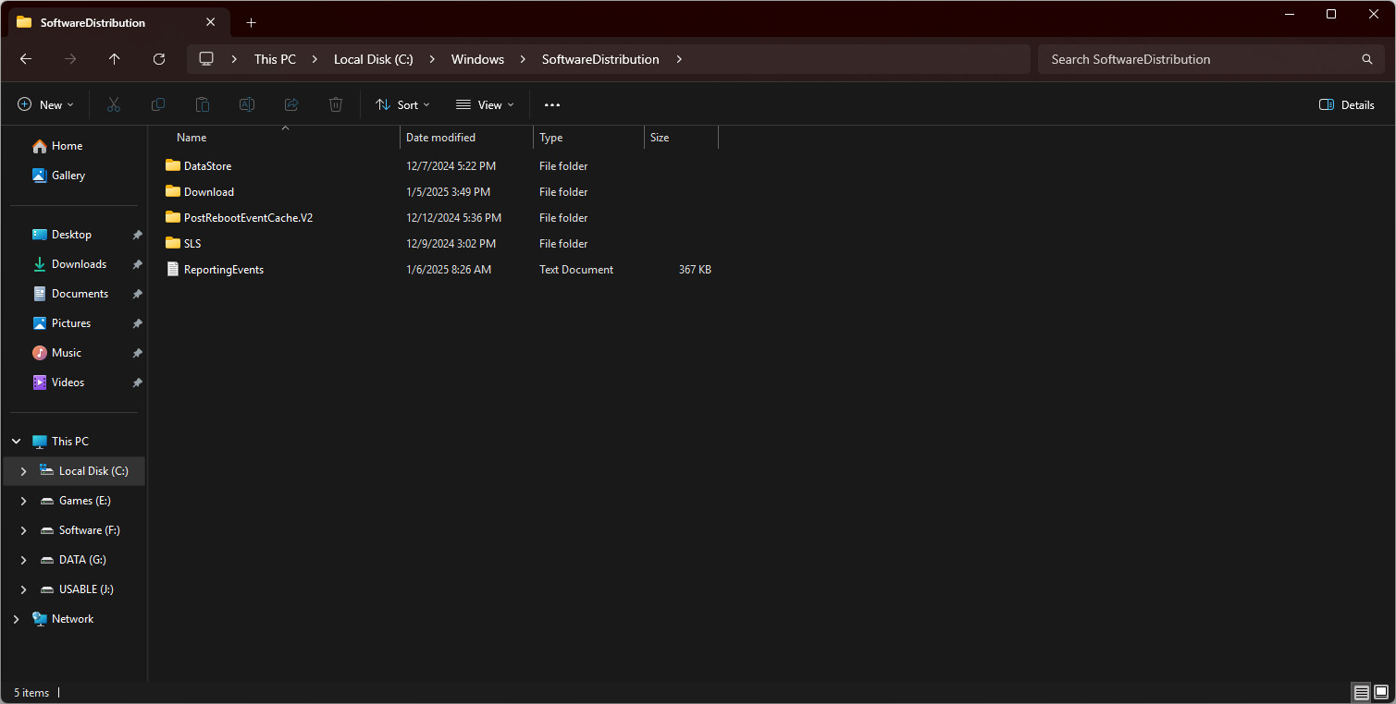Click the 1/6/2025 8:26 AM date cell
The image size is (1396, 704).
point(449,270)
